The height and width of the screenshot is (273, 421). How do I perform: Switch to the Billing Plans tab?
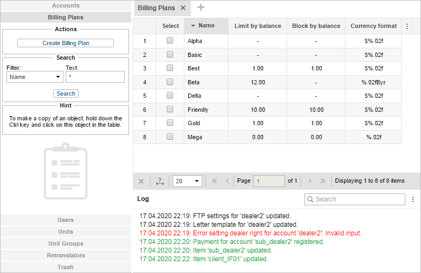(156, 8)
